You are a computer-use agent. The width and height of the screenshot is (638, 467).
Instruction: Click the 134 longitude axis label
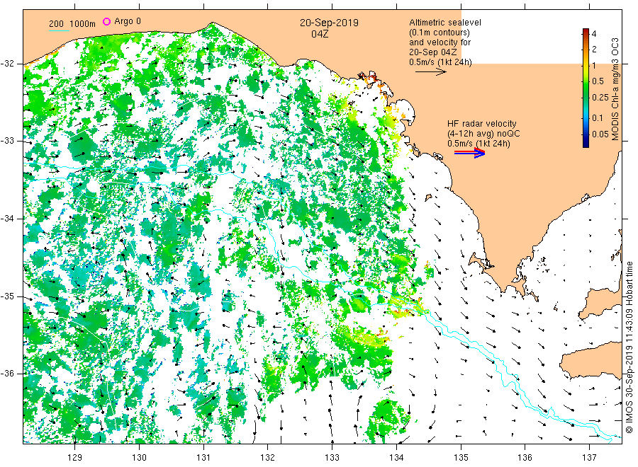[396, 458]
